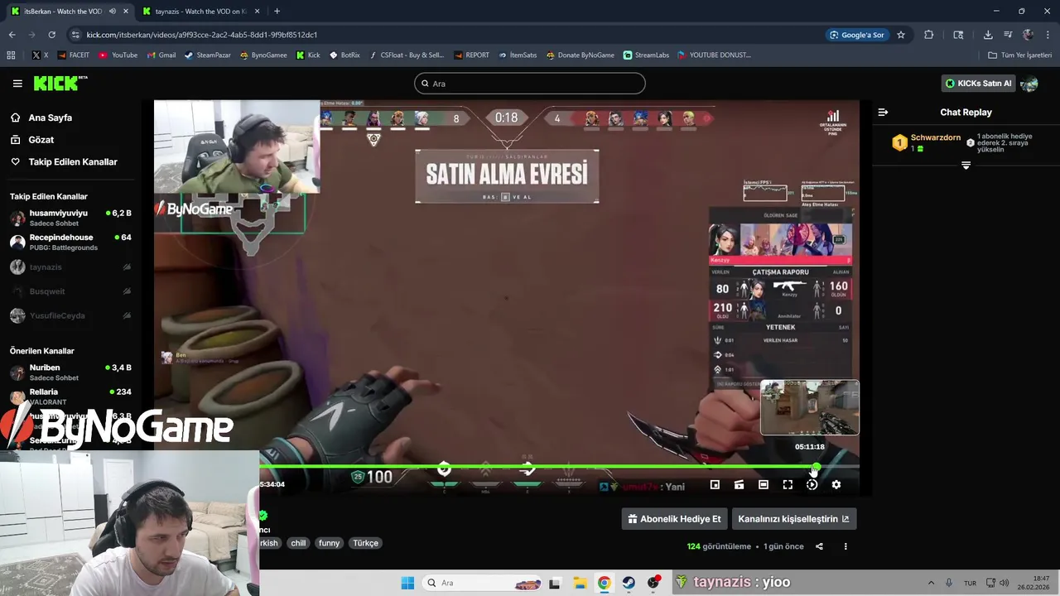Share the VOD via share icon
This screenshot has width=1060, height=596.
pyautogui.click(x=819, y=546)
